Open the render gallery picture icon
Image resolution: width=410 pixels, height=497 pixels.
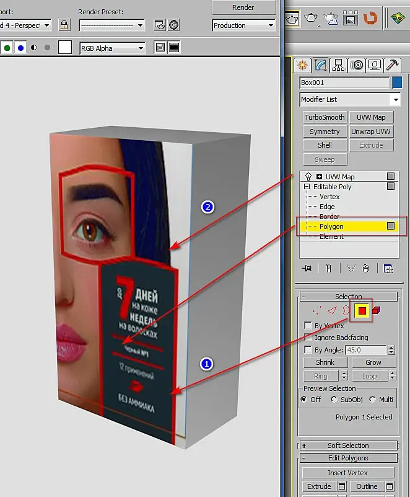350,18
